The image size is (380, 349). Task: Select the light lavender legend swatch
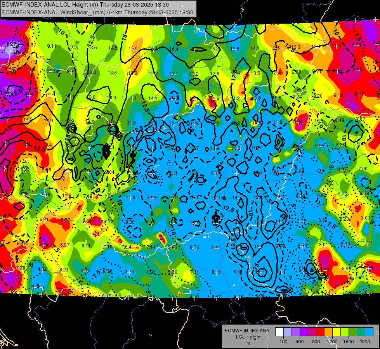(x=287, y=332)
